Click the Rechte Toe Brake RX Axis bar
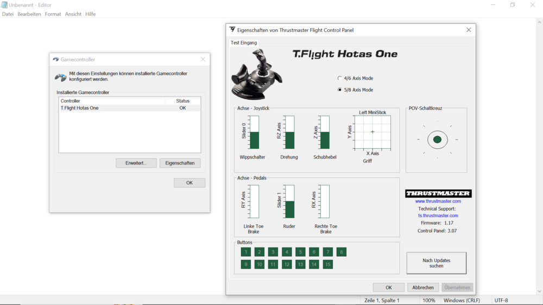543x305 pixels. pyautogui.click(x=325, y=201)
